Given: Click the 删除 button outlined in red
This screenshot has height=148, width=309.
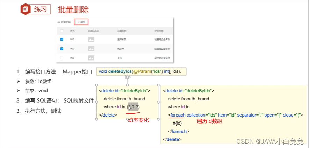Looking at the screenshot, I should (81, 22).
